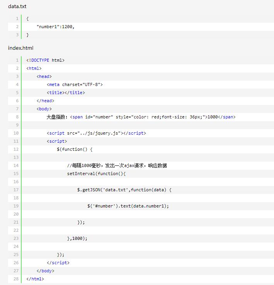The width and height of the screenshot is (274, 285).
Task: Click the closing </html> tag
Action: (x=35, y=279)
